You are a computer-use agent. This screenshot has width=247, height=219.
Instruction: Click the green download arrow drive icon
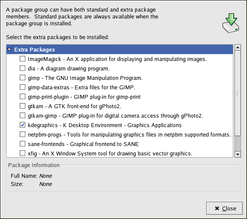pyautogui.click(x=231, y=23)
